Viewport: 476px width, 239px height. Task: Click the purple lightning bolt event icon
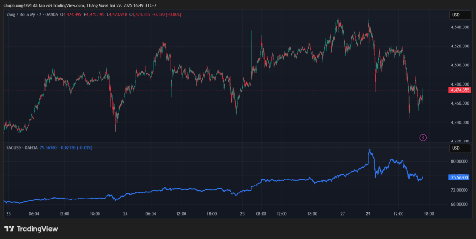[x=423, y=137]
